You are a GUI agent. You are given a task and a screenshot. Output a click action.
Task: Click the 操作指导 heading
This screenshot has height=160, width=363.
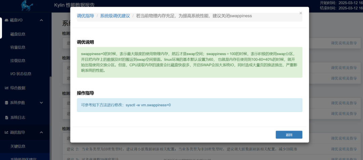point(85,93)
